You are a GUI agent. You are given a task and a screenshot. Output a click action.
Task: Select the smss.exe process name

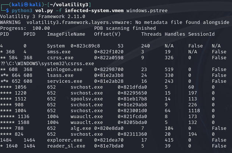coord(59,52)
